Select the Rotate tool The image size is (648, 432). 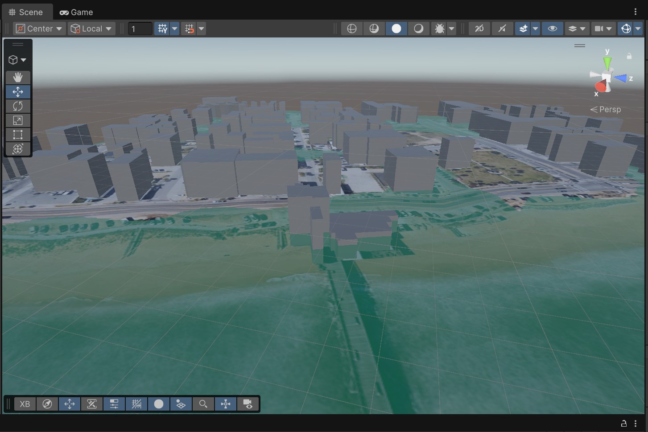coord(18,106)
